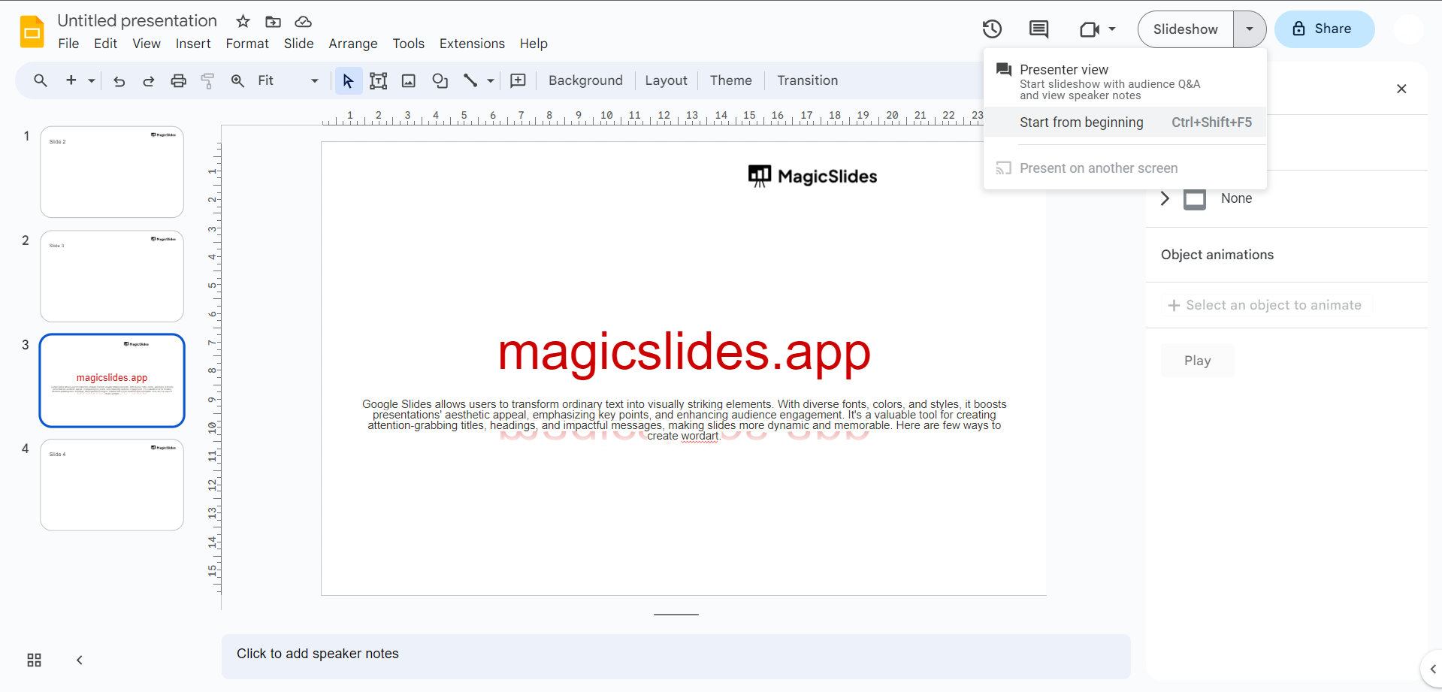The image size is (1442, 692).
Task: Click the add comment icon
Action: [x=518, y=80]
